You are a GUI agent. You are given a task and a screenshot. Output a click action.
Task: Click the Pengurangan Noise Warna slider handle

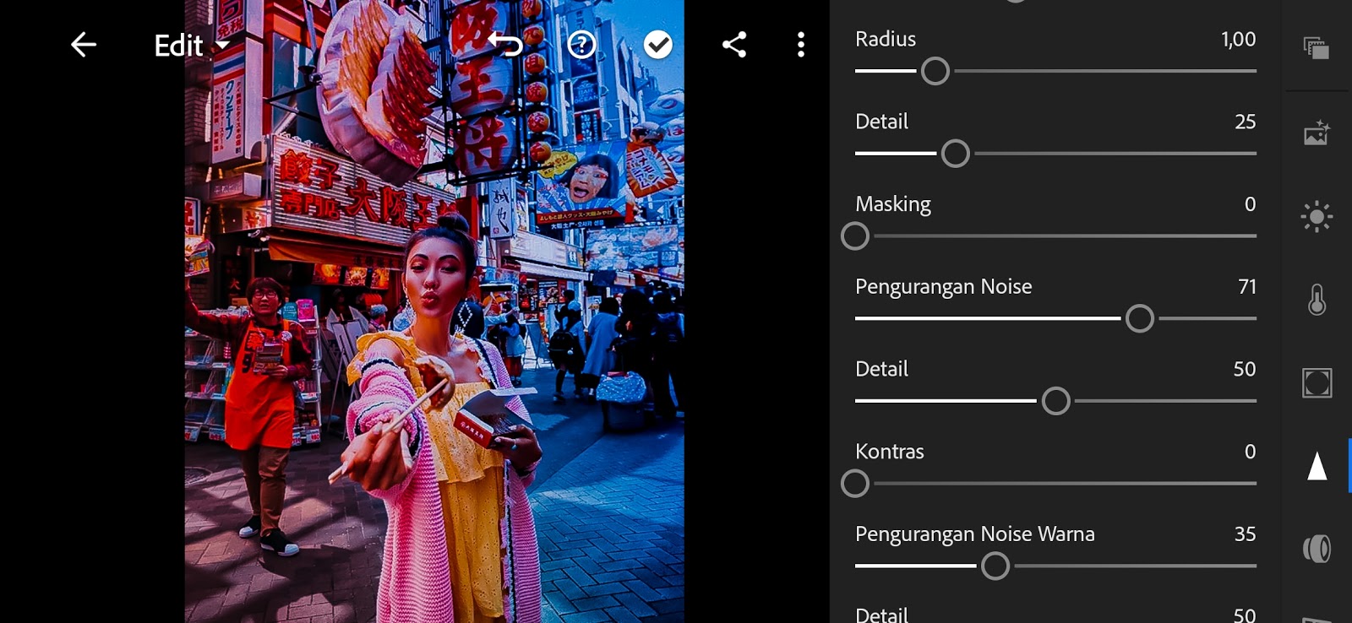pyautogui.click(x=995, y=566)
